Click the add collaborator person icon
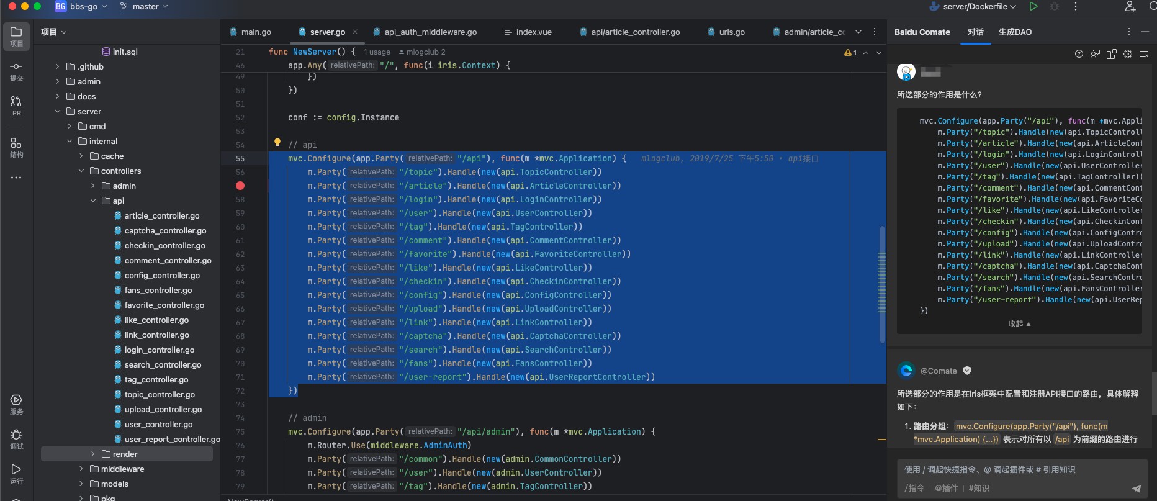1157x501 pixels. pyautogui.click(x=1130, y=6)
